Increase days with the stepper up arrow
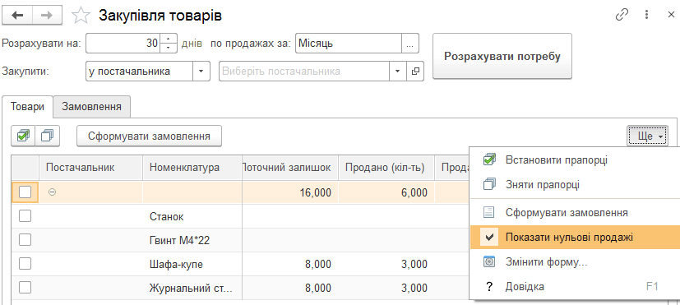Image resolution: width=680 pixels, height=305 pixels. tap(169, 38)
